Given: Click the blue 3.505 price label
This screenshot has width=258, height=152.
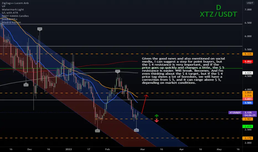Looking at the screenshot, I should tap(248, 103).
